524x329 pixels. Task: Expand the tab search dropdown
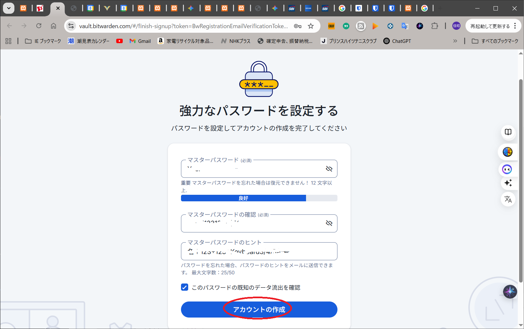pos(9,8)
